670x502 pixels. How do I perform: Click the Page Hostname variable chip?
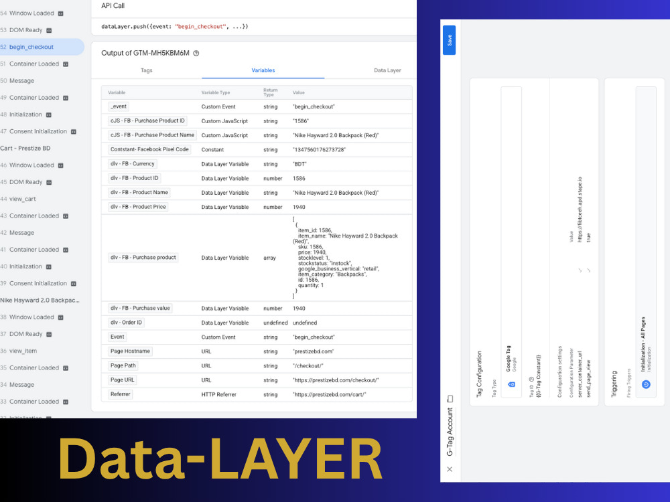[131, 351]
